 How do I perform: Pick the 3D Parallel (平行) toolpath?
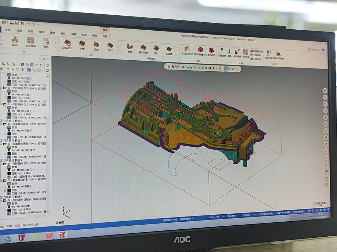(110, 47)
